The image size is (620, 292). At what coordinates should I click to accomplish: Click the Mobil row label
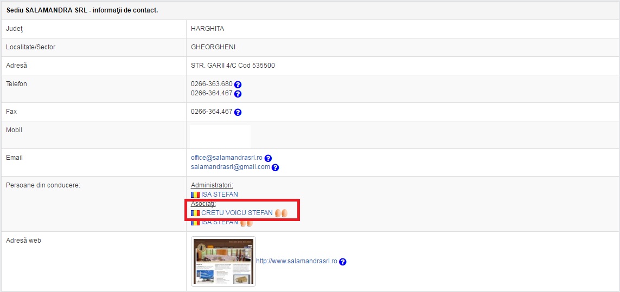click(14, 129)
